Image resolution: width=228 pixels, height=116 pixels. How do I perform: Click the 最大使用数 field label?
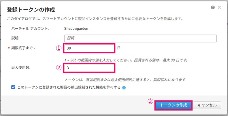(21, 68)
